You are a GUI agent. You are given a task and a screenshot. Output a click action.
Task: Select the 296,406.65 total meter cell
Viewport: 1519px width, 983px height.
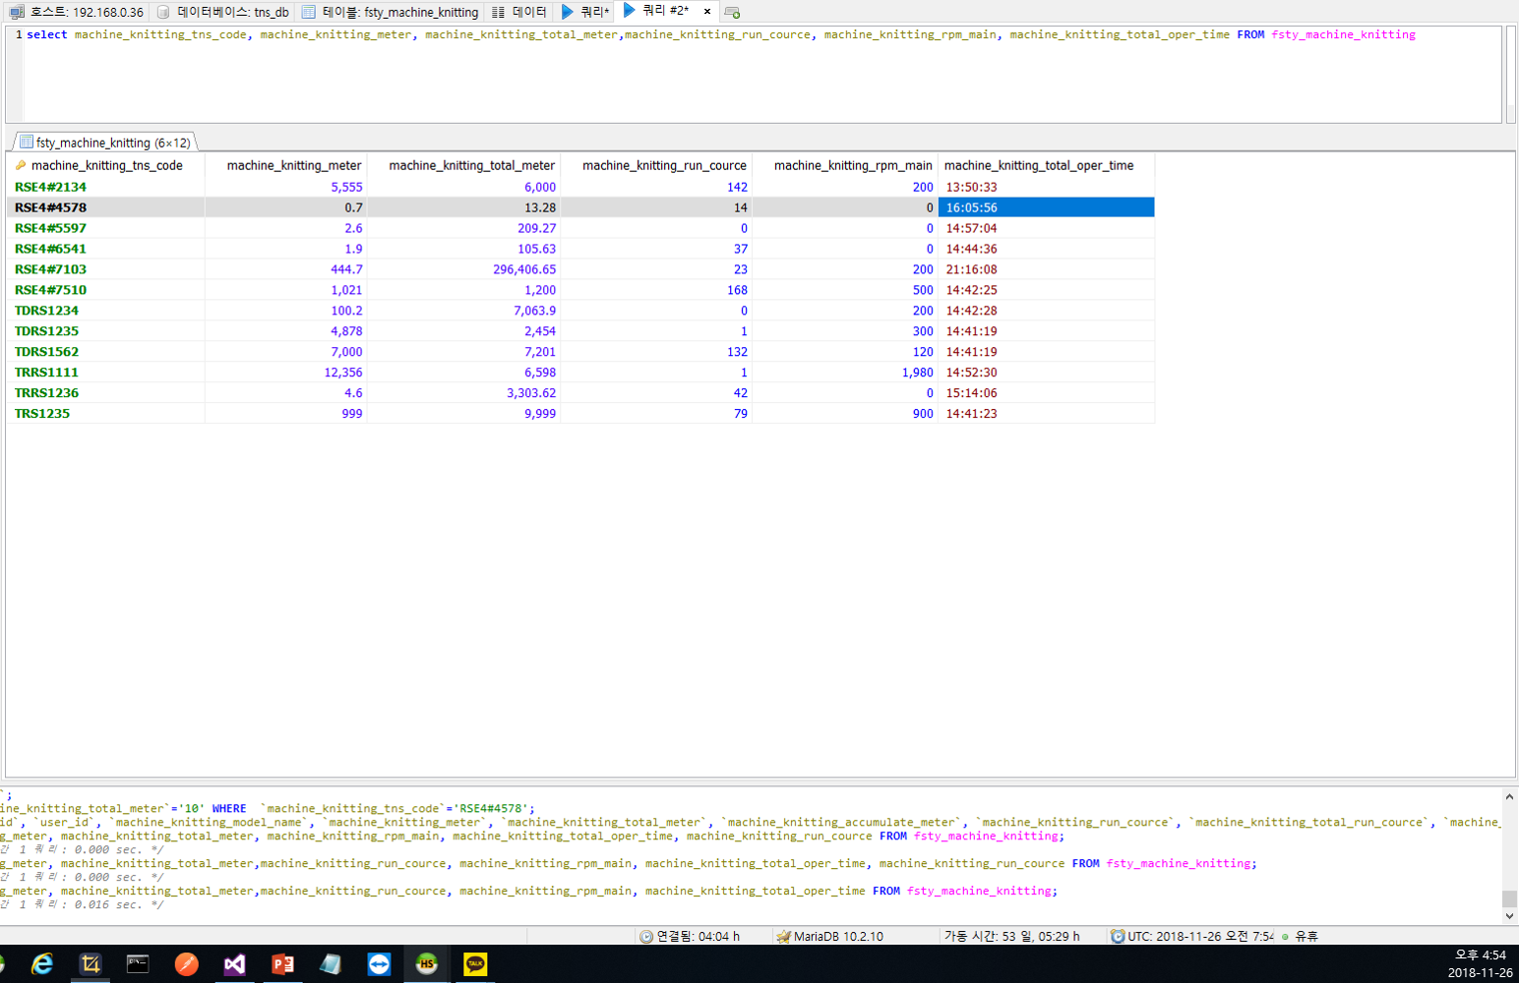coord(523,269)
